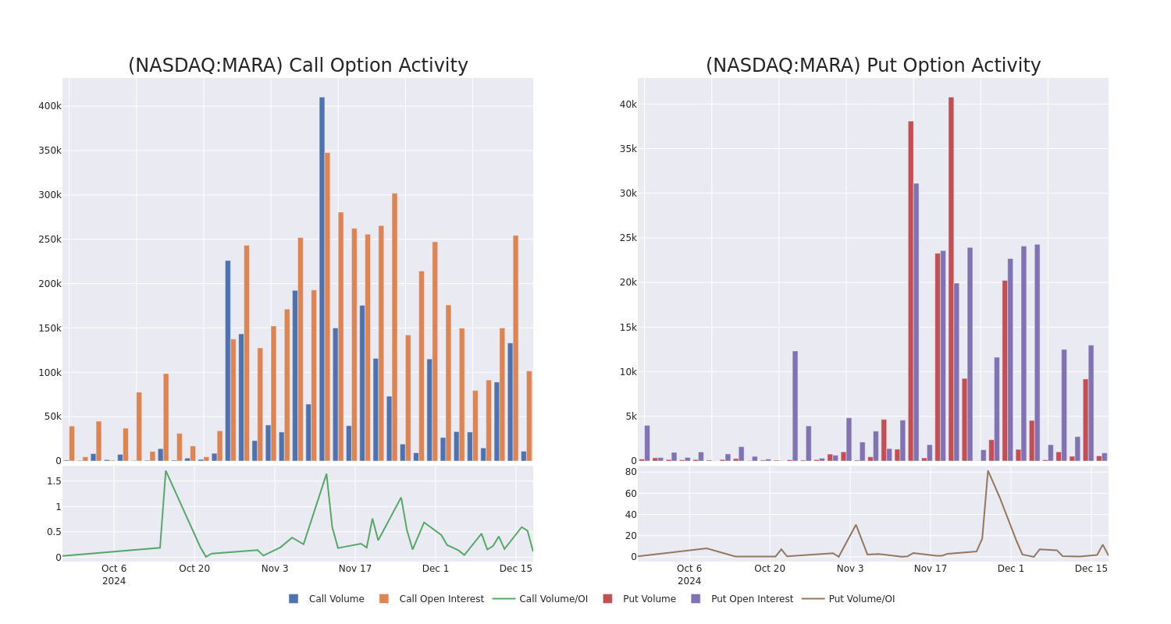The width and height of the screenshot is (1171, 624).
Task: Click the Put Volume legend swatch
Action: click(x=607, y=599)
